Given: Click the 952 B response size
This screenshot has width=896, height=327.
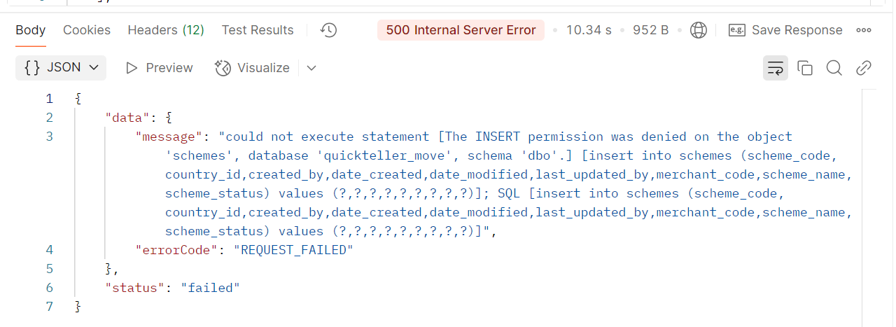Looking at the screenshot, I should point(650,30).
